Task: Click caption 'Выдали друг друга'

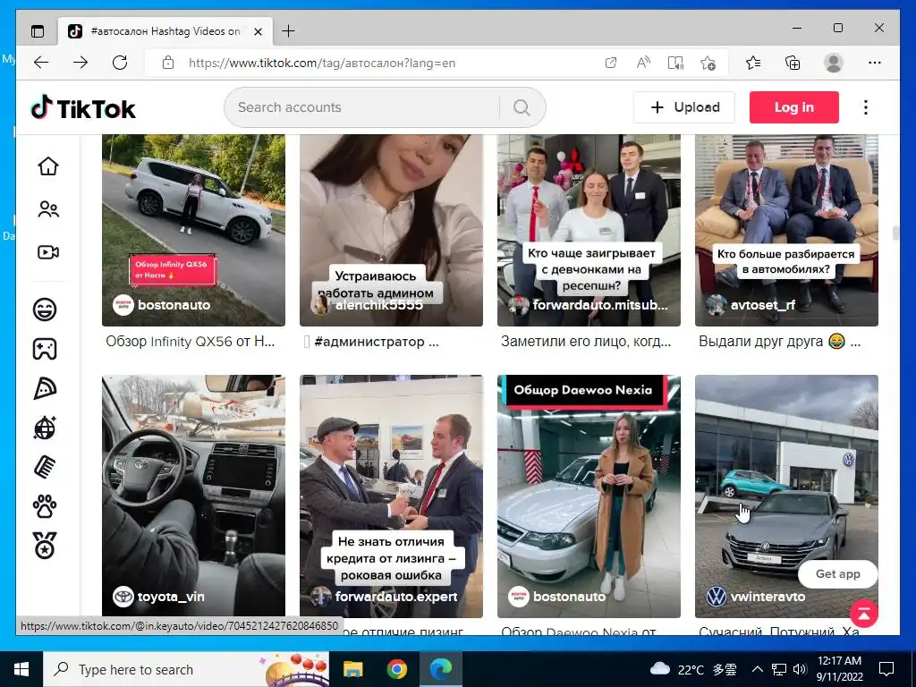Action: point(760,341)
